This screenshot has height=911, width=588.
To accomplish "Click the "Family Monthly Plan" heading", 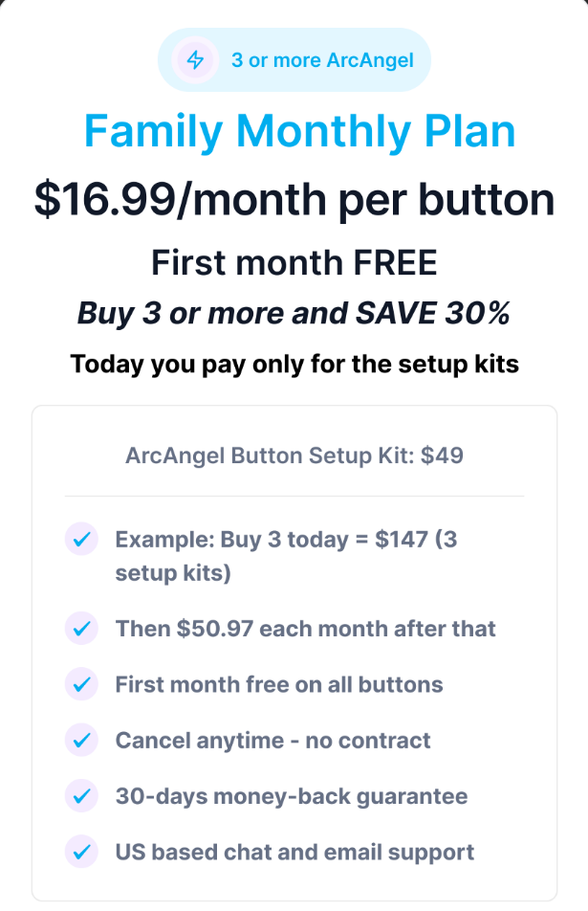I will [300, 131].
